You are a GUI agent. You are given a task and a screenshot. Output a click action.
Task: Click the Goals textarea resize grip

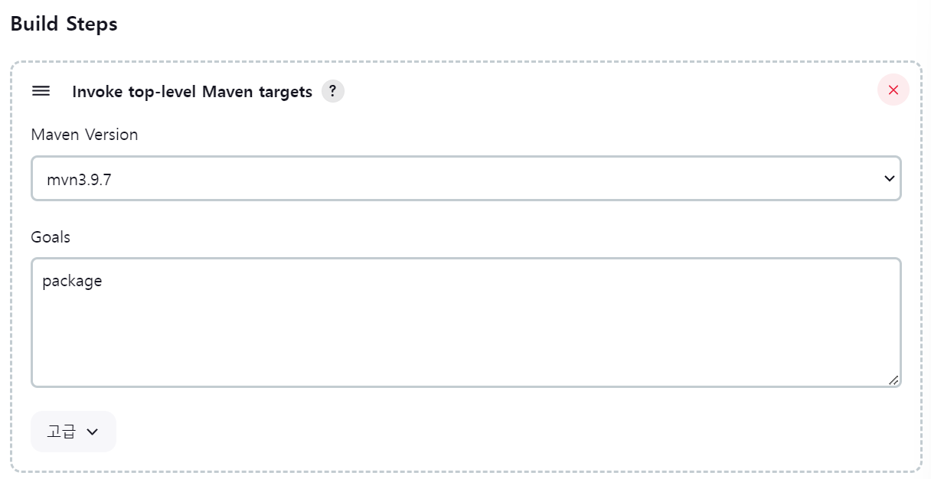tap(893, 380)
